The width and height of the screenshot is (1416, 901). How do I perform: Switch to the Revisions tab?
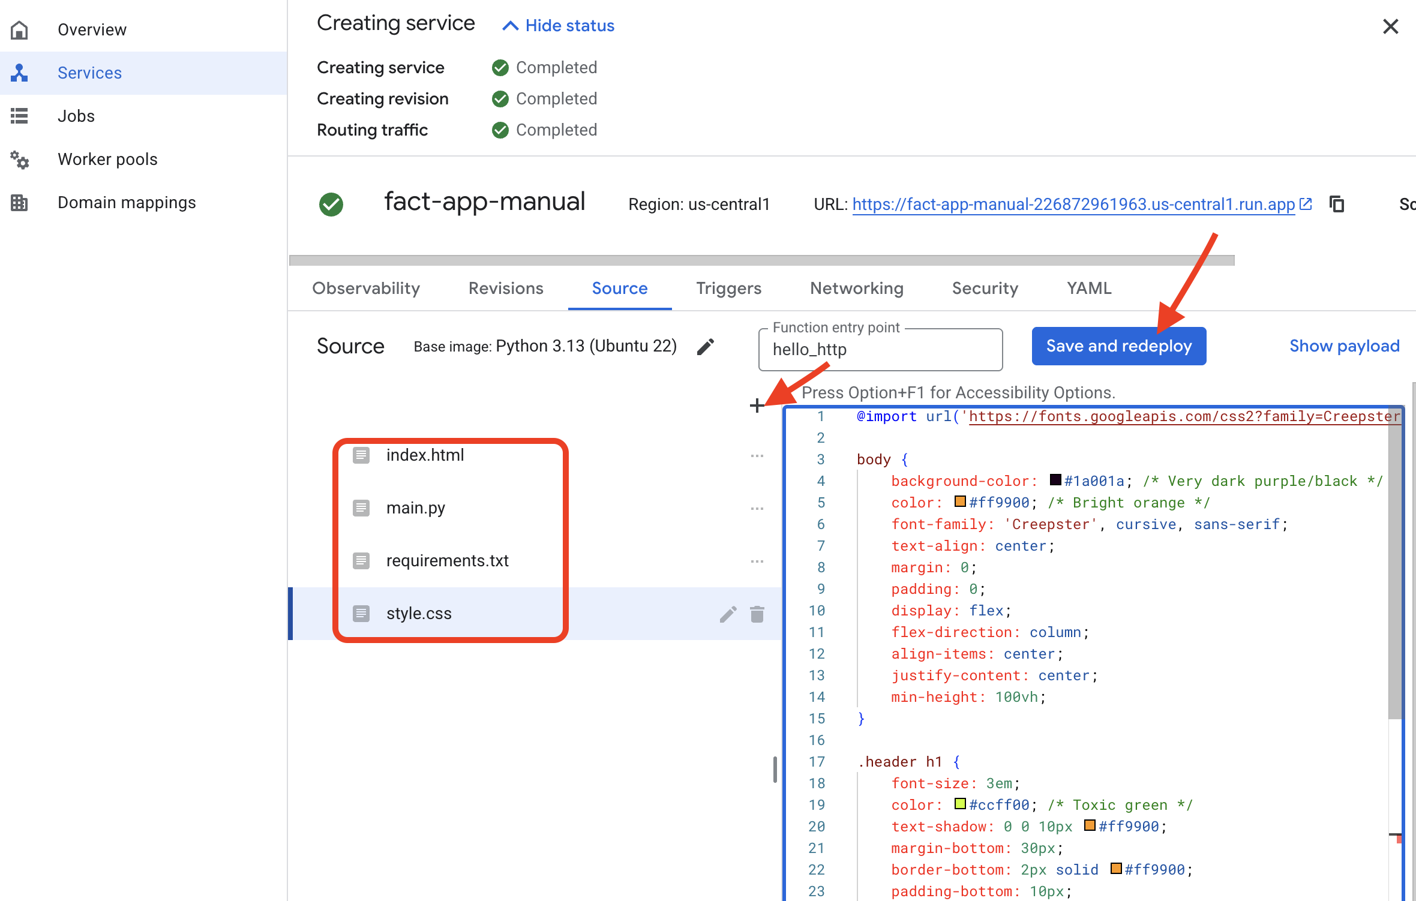coord(505,289)
